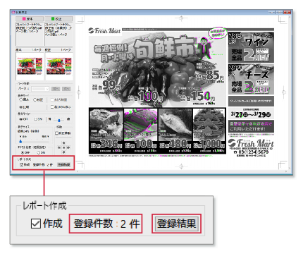
Task: Click the center reset position icon
Action: pyautogui.click(x=63, y=147)
